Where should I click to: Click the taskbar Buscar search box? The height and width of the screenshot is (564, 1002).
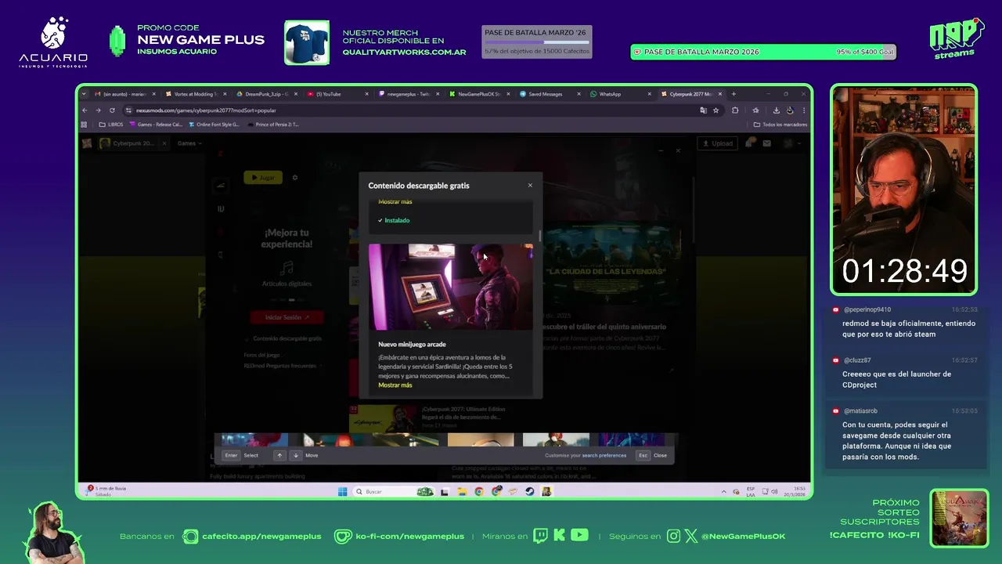(x=395, y=492)
